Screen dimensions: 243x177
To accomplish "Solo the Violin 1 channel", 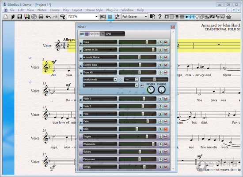I will 160,99.
